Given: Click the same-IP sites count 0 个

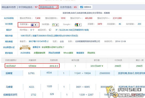Looking at the screenshot, I should [x=32, y=30].
